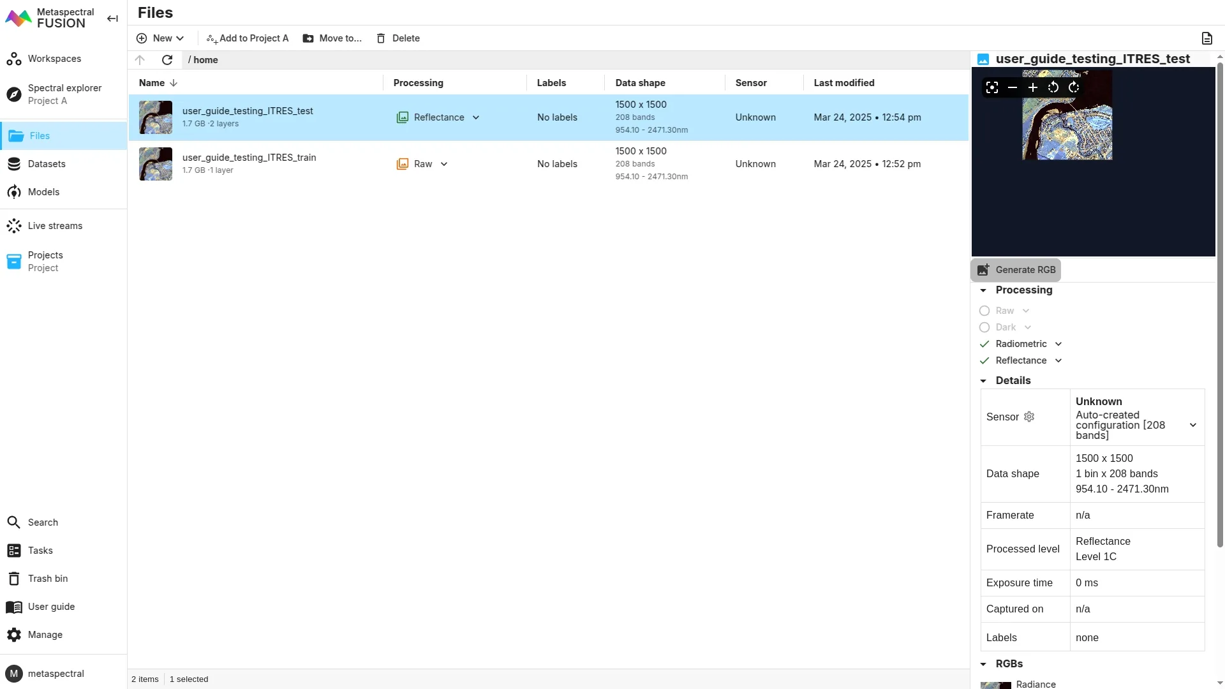Collapse the sidebar with arrow icon

[112, 19]
